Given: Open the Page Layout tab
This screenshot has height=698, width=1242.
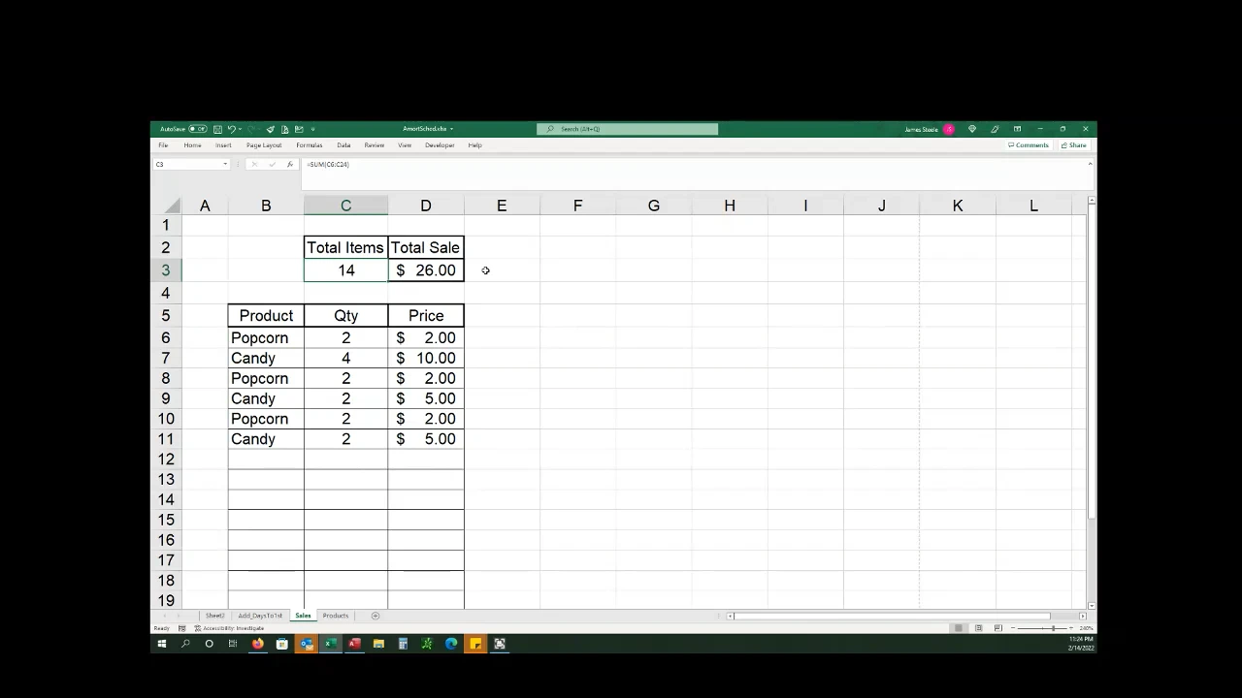Looking at the screenshot, I should click(264, 145).
